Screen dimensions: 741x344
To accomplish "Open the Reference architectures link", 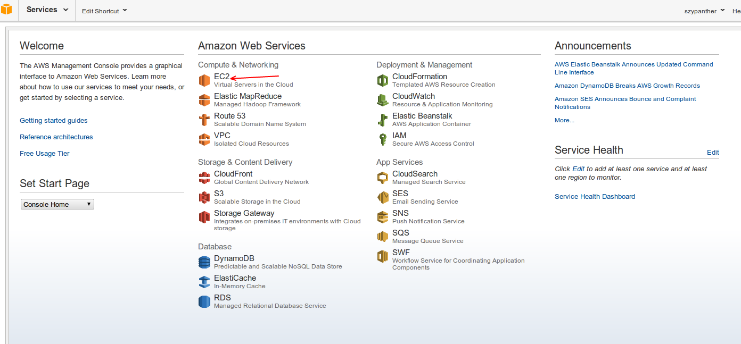I will [x=56, y=137].
